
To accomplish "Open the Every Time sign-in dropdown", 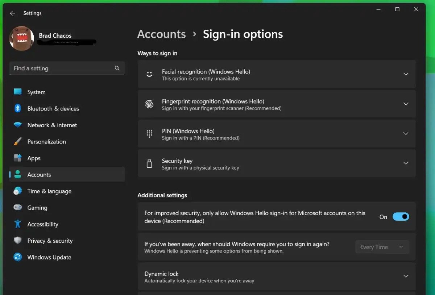I will (x=382, y=247).
